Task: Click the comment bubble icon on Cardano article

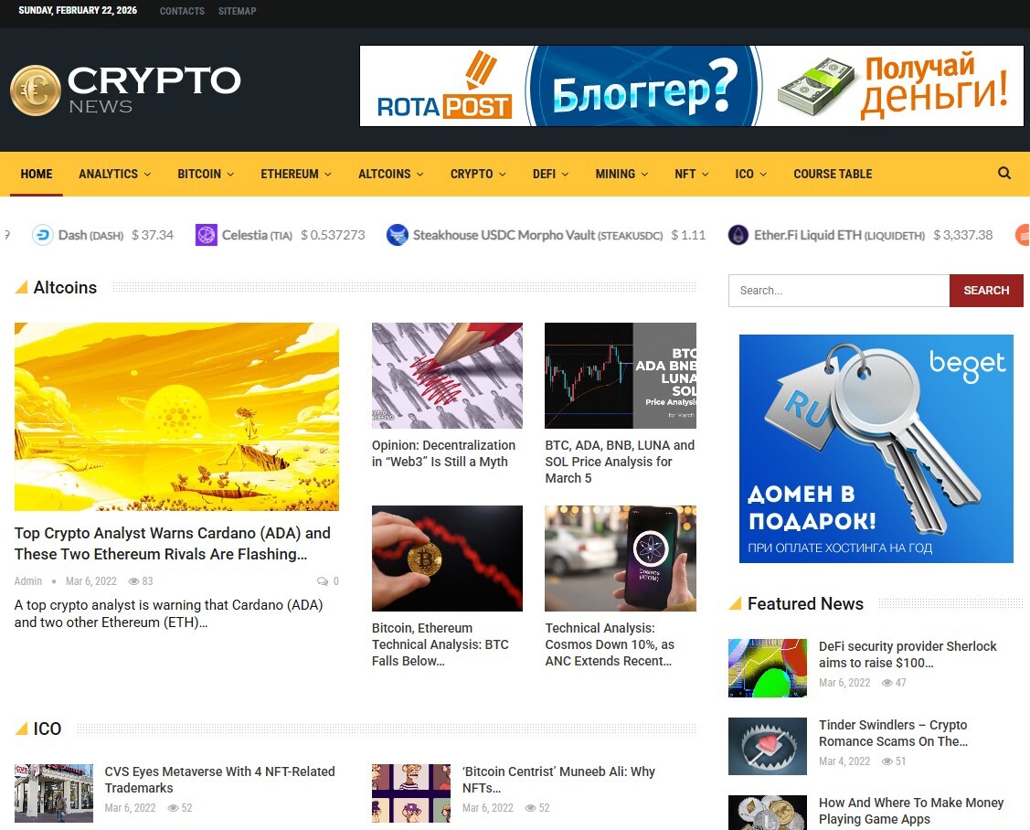Action: tap(322, 581)
